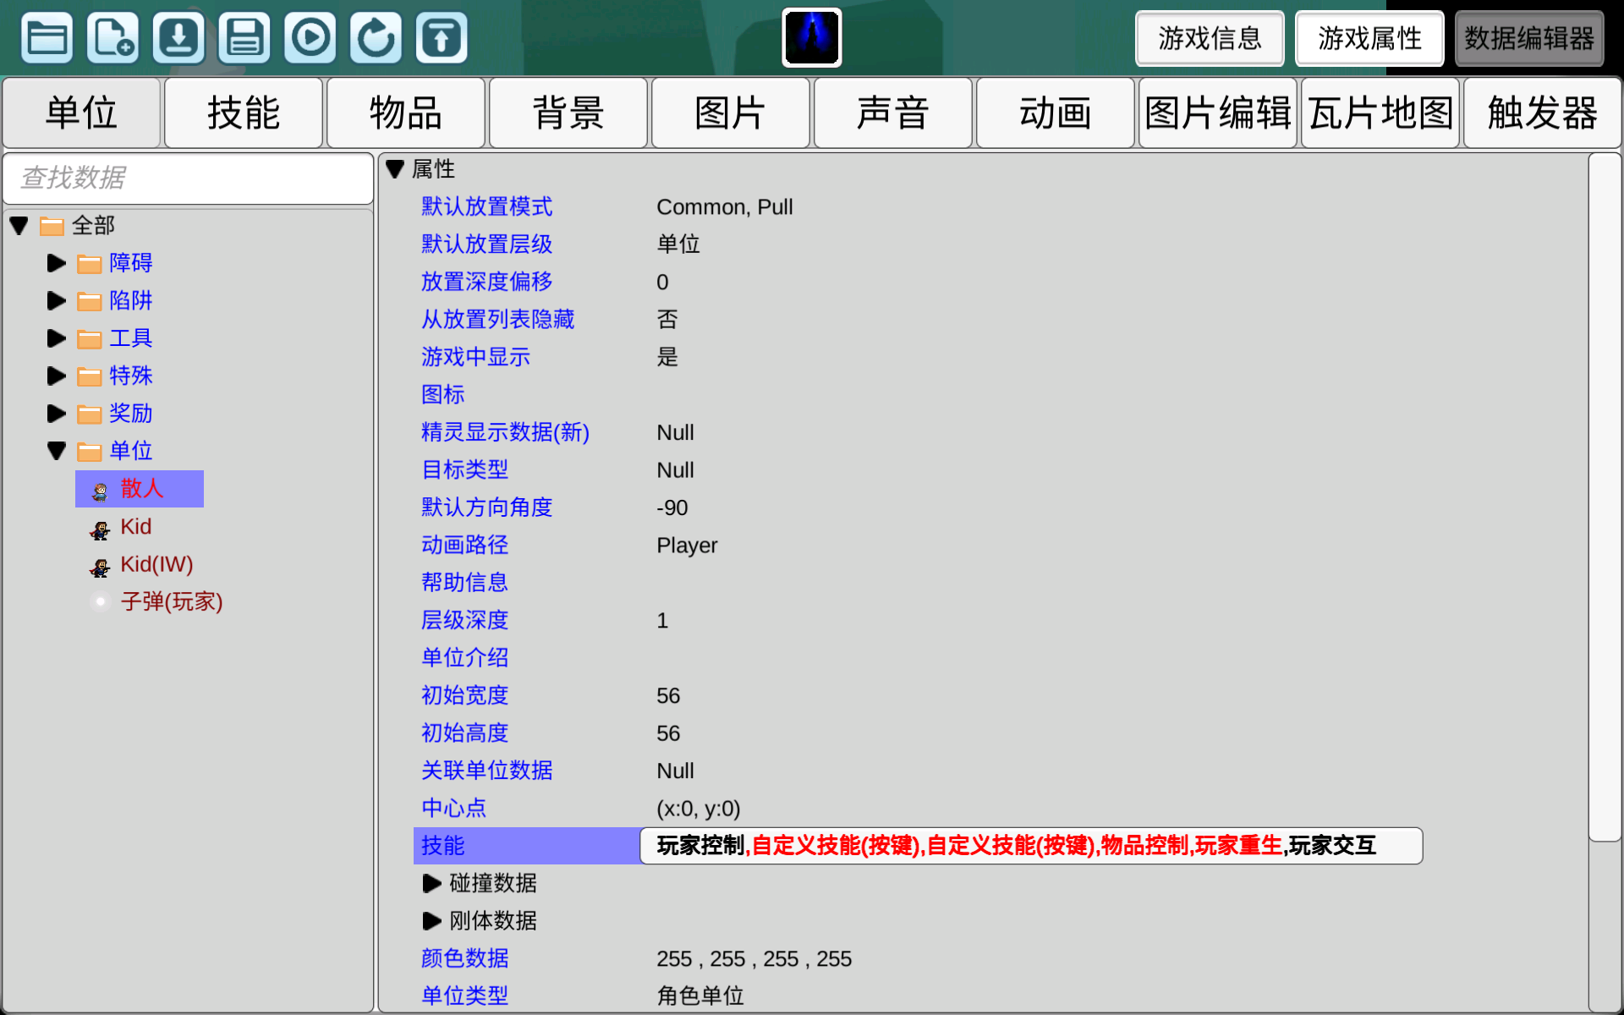This screenshot has width=1624, height=1015.
Task: Open 游戏属性 button
Action: (1369, 38)
